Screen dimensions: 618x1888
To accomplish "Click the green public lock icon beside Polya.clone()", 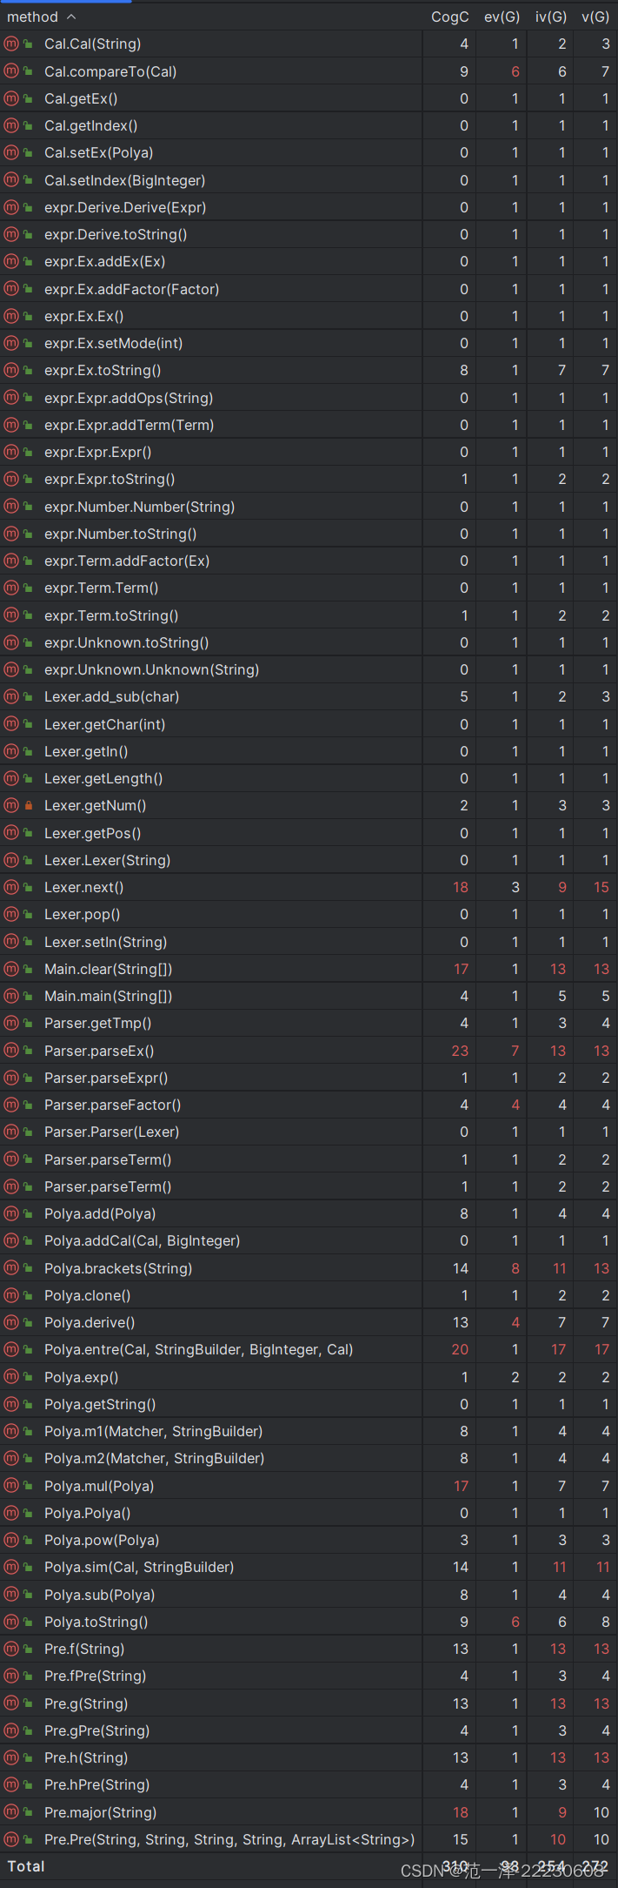I will (29, 1295).
